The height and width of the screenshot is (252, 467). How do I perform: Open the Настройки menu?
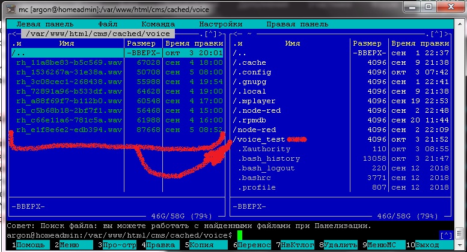(221, 24)
